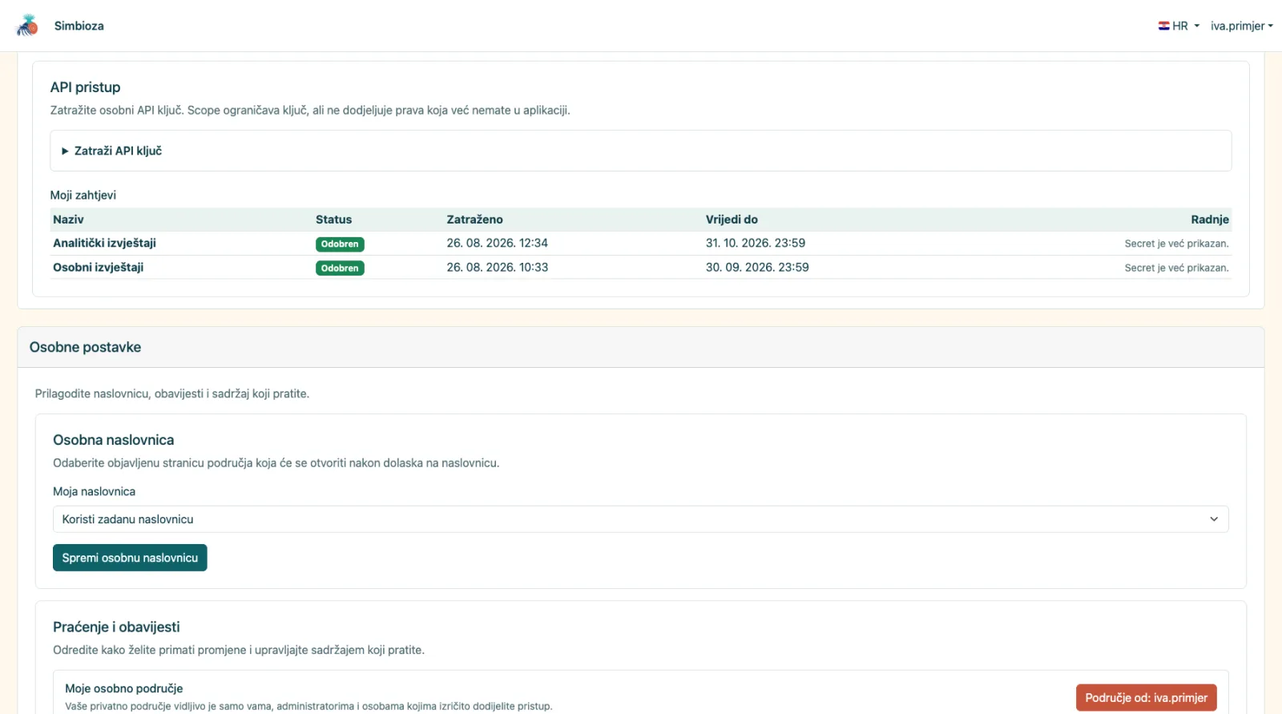Click the Zatraženo column header
This screenshot has width=1282, height=714.
coord(474,220)
